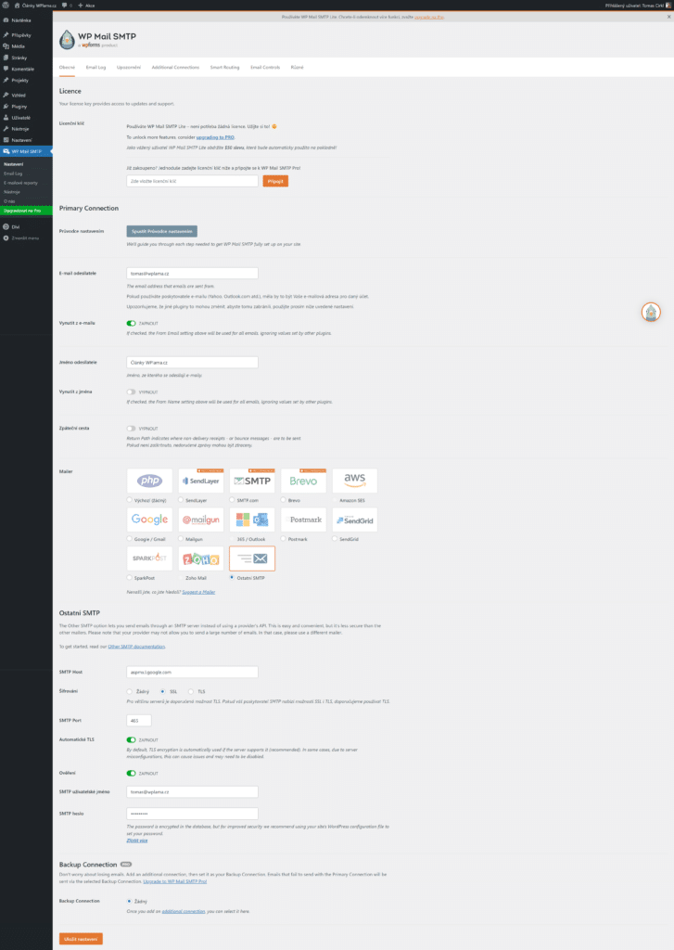674x950 pixels.
Task: Open Other SMTP documentation link
Action: coord(136,647)
